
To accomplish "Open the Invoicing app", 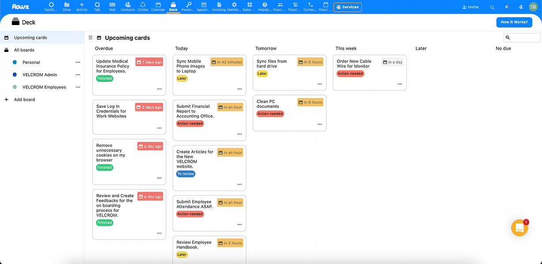I will [219, 7].
